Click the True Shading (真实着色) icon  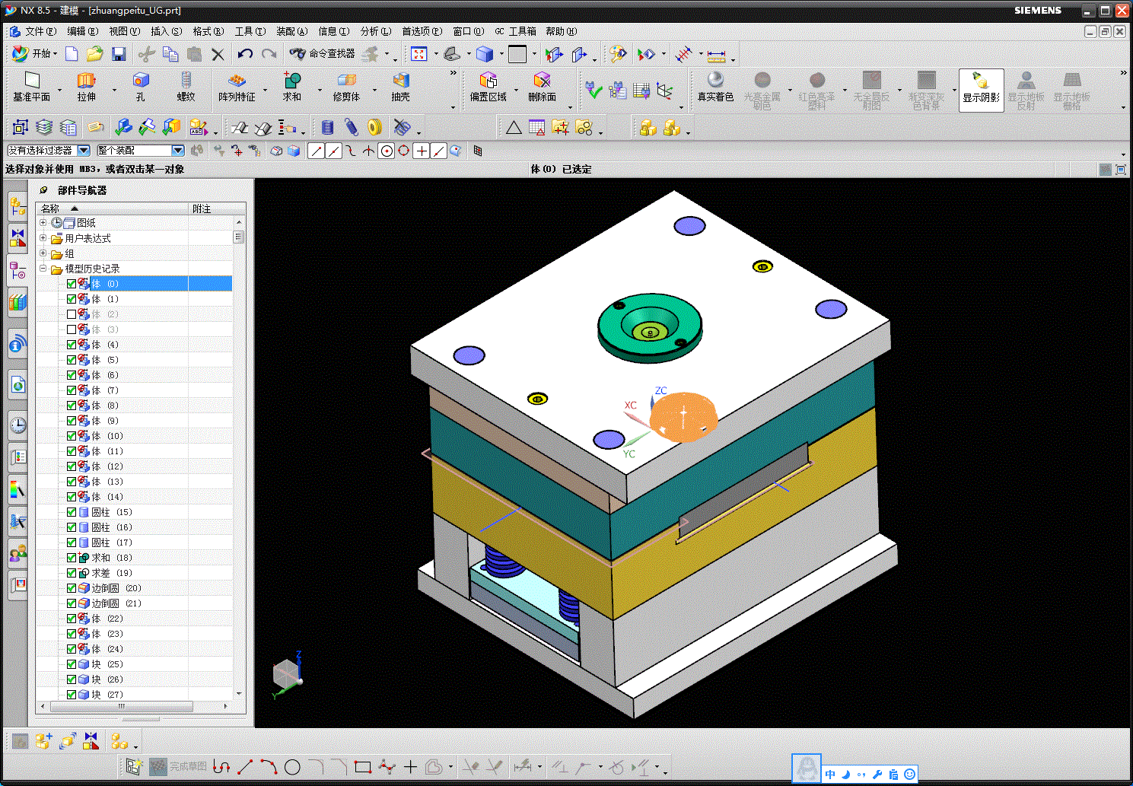715,81
